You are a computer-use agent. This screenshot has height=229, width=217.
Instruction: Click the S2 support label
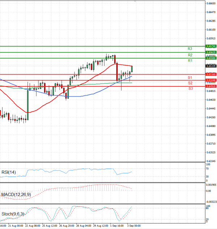[x=190, y=83]
